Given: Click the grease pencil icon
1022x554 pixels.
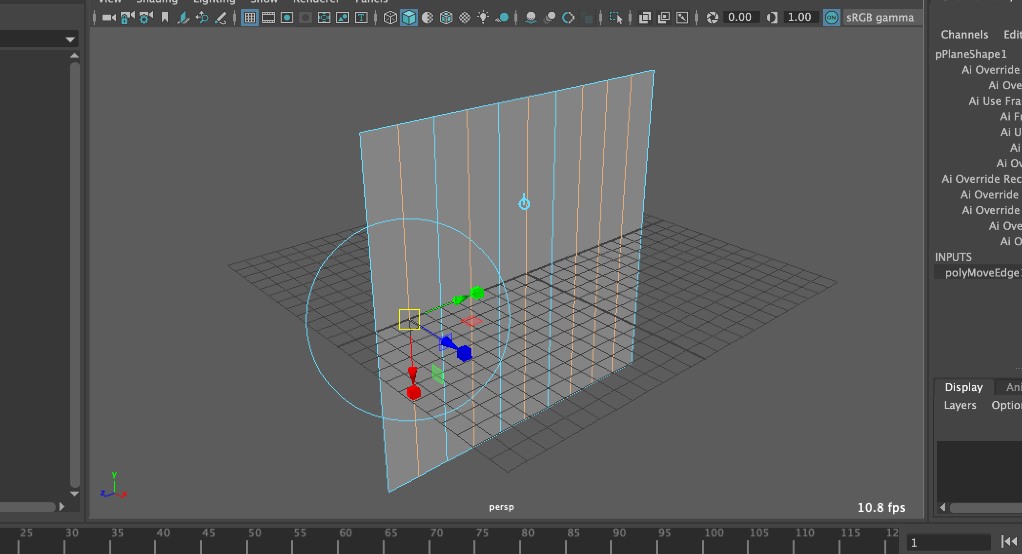Looking at the screenshot, I should point(222,18).
